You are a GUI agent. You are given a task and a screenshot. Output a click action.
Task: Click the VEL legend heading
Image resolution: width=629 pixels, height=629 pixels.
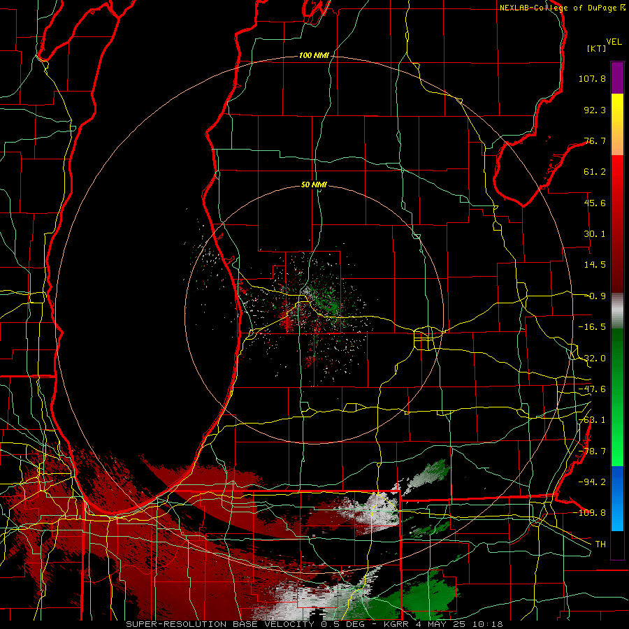coord(614,42)
